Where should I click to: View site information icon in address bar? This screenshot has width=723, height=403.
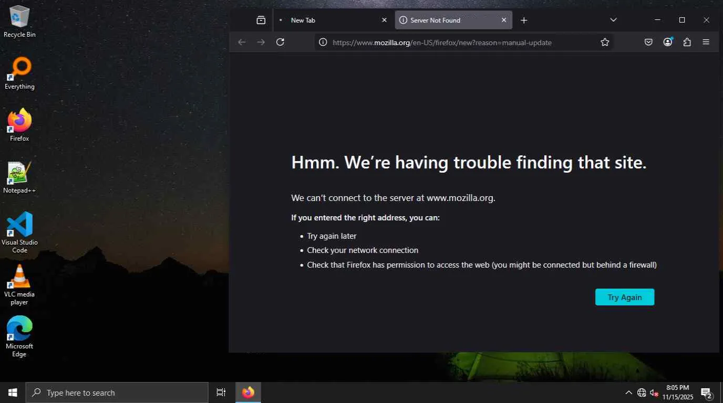[323, 42]
